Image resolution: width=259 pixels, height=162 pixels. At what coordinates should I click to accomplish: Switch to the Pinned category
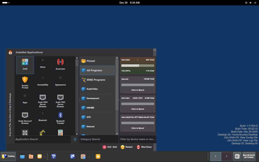[97, 61]
